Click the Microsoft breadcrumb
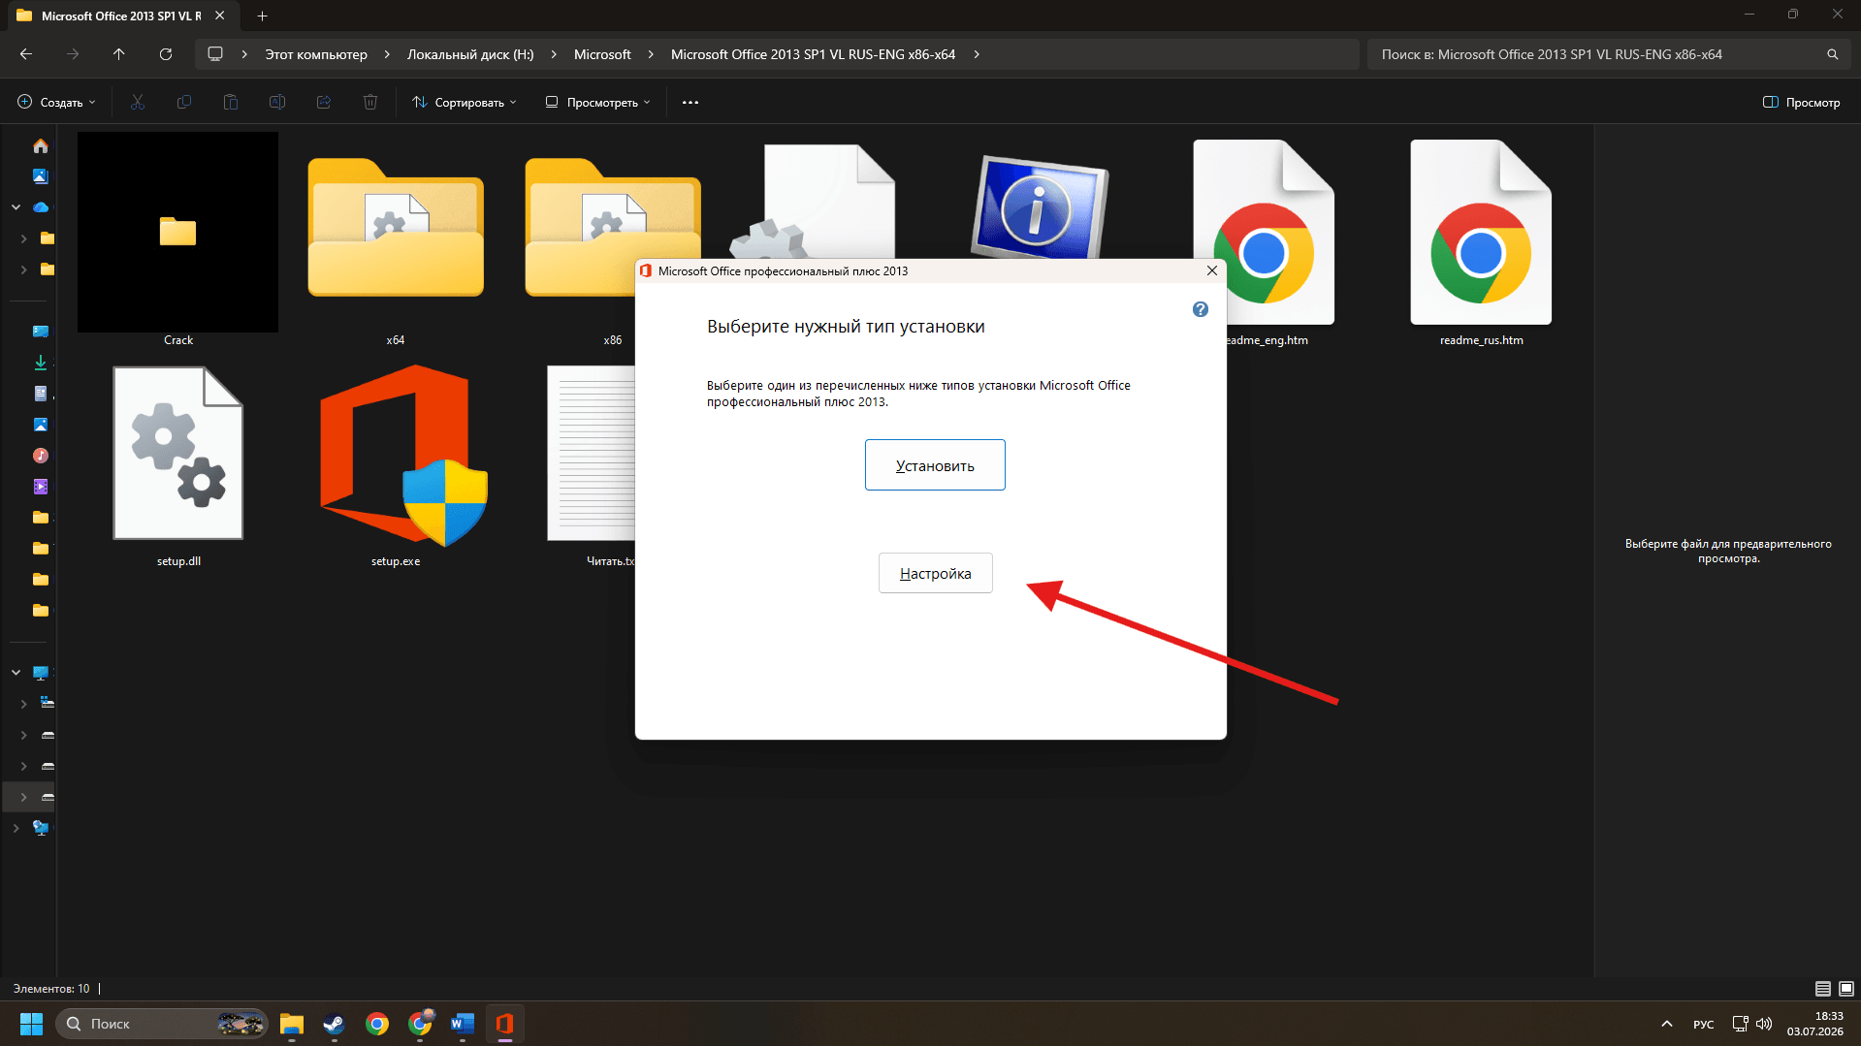The width and height of the screenshot is (1861, 1046). tap(602, 54)
